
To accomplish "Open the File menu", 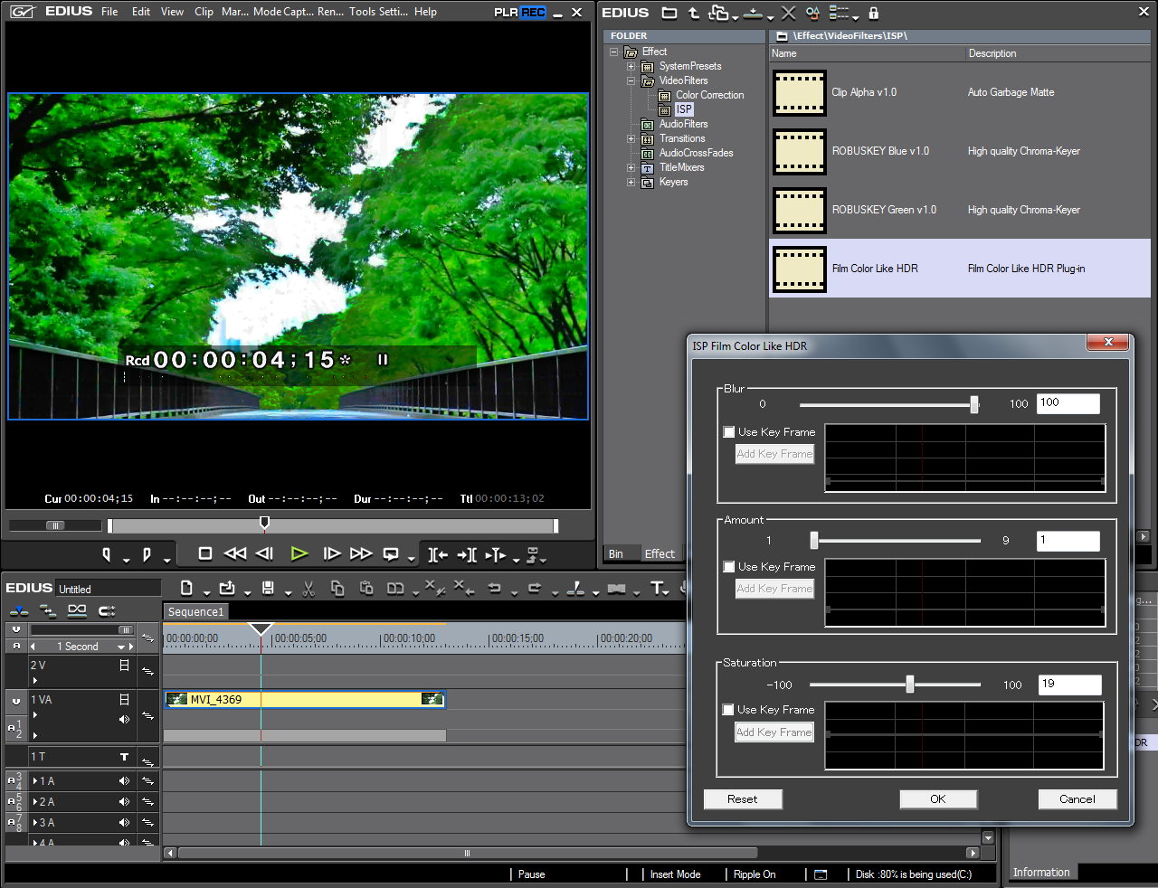I will coord(109,12).
